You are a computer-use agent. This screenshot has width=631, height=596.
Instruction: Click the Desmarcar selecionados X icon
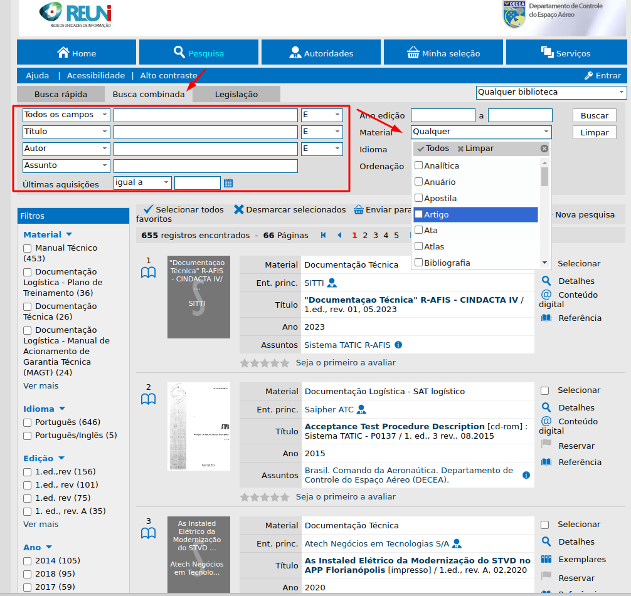[x=239, y=209]
